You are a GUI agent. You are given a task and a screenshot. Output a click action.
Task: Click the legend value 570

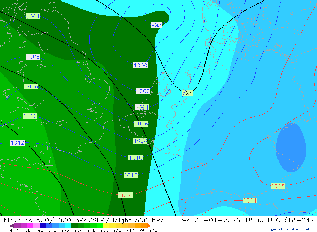[x=116, y=230]
